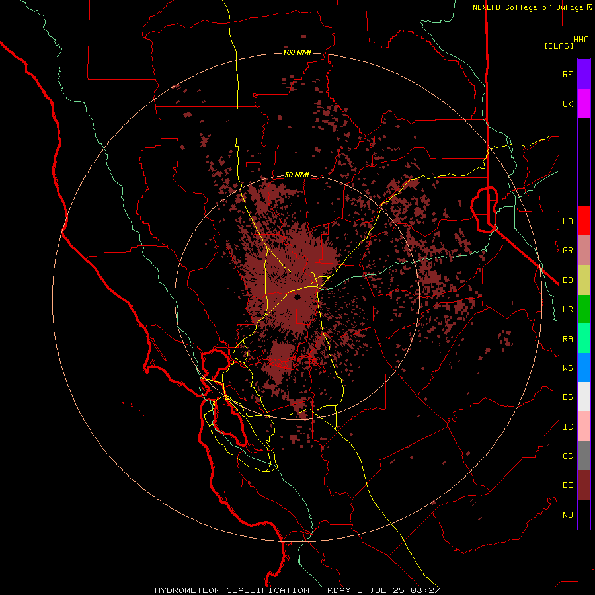This screenshot has height=595, width=595.
Task: Click the 'HYDROMETEOR CLASSIFICATION' title text
Action: (x=232, y=590)
